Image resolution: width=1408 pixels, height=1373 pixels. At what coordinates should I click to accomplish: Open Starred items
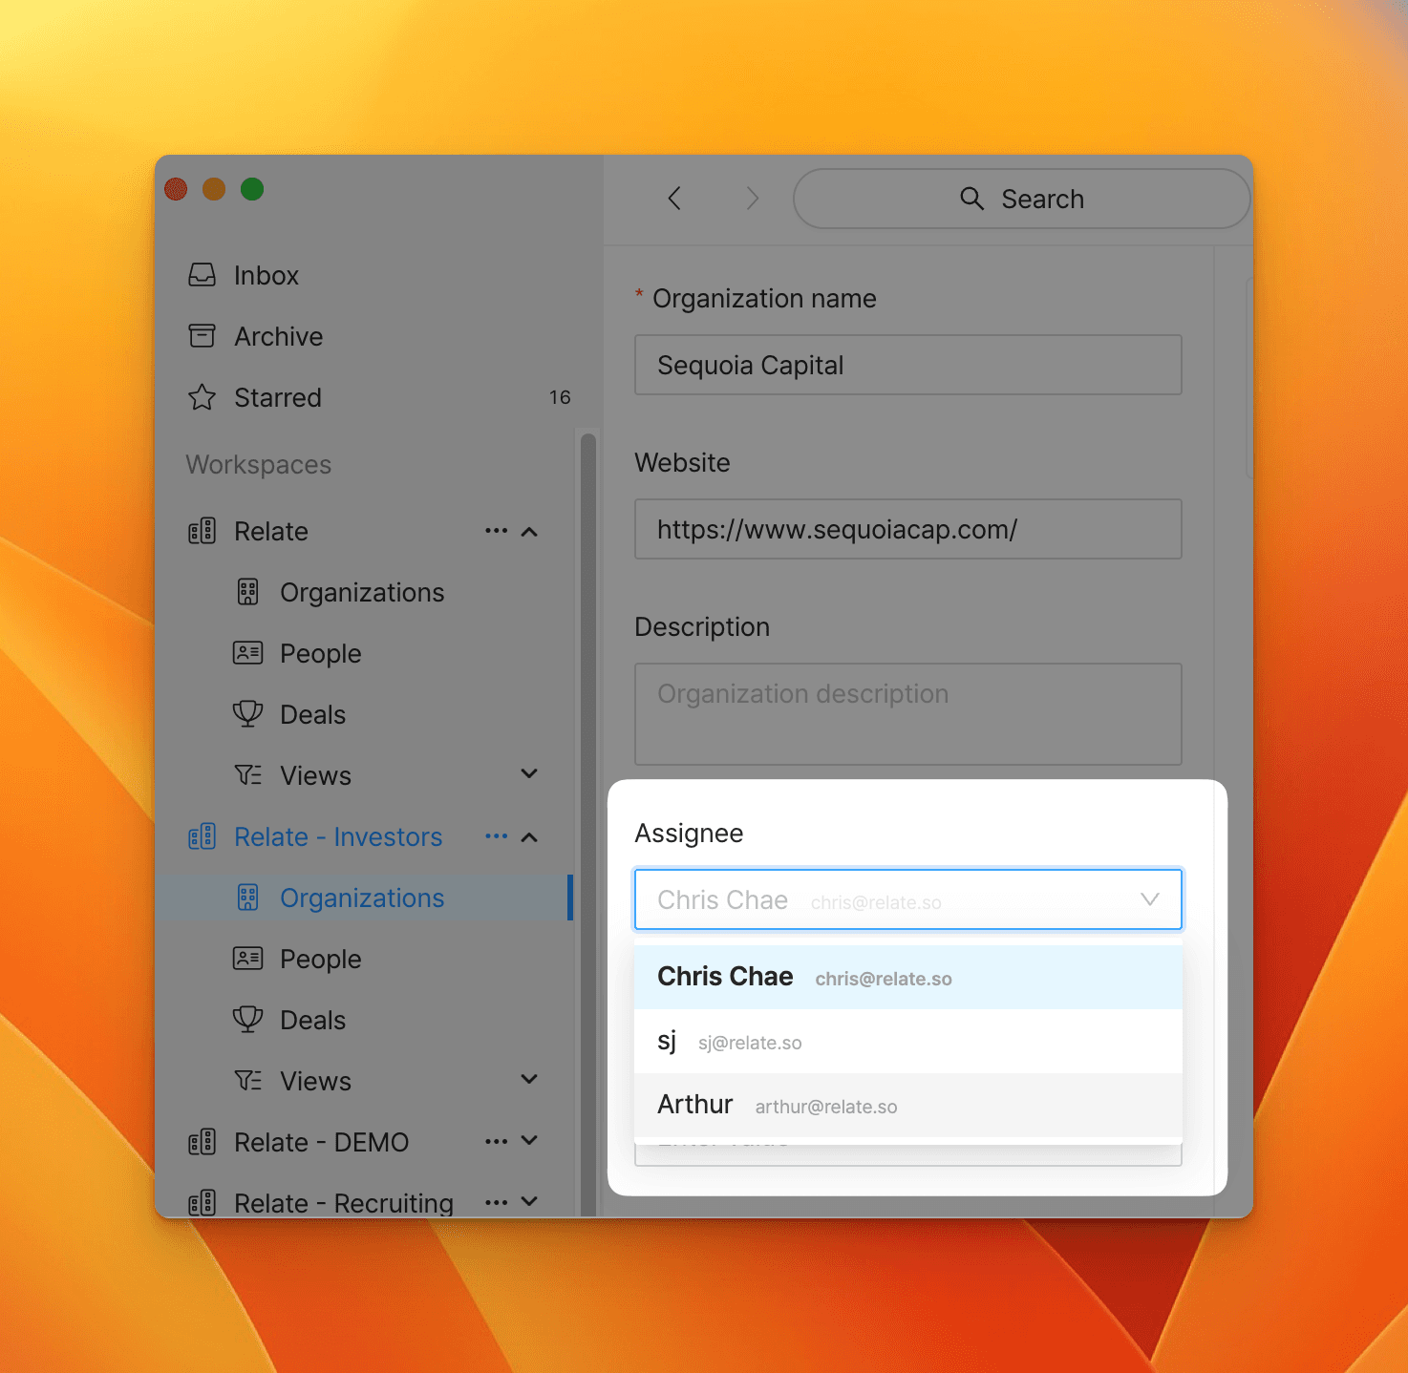pyautogui.click(x=278, y=397)
